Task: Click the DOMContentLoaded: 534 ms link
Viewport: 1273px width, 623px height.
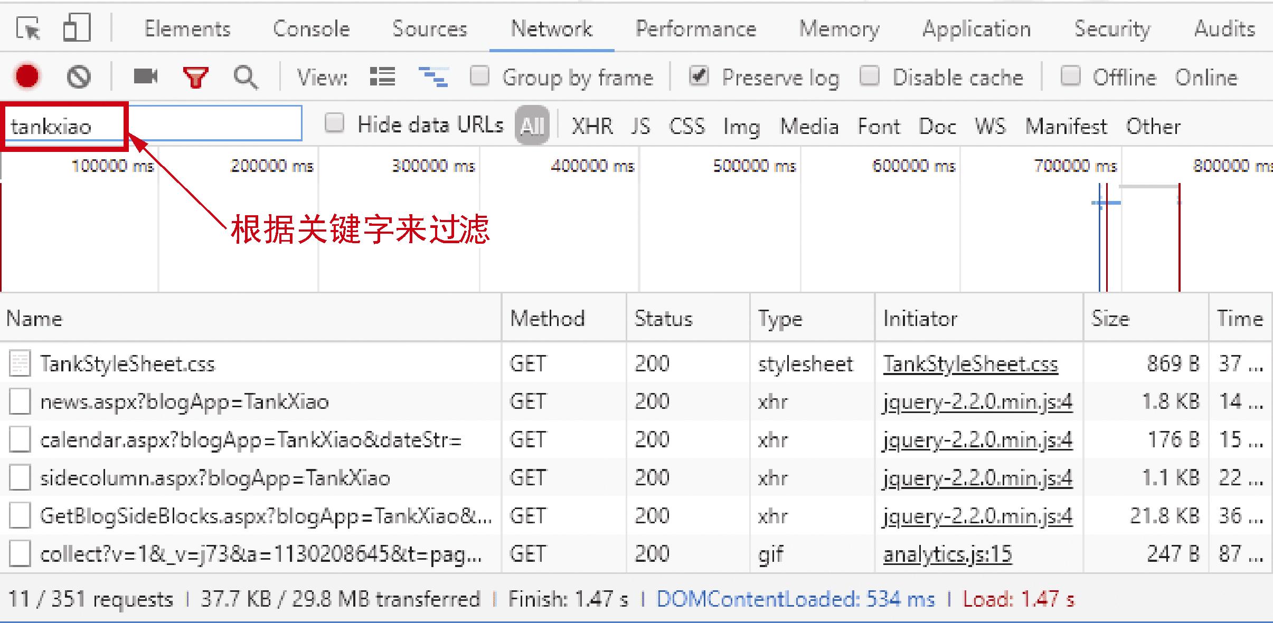Action: tap(794, 599)
